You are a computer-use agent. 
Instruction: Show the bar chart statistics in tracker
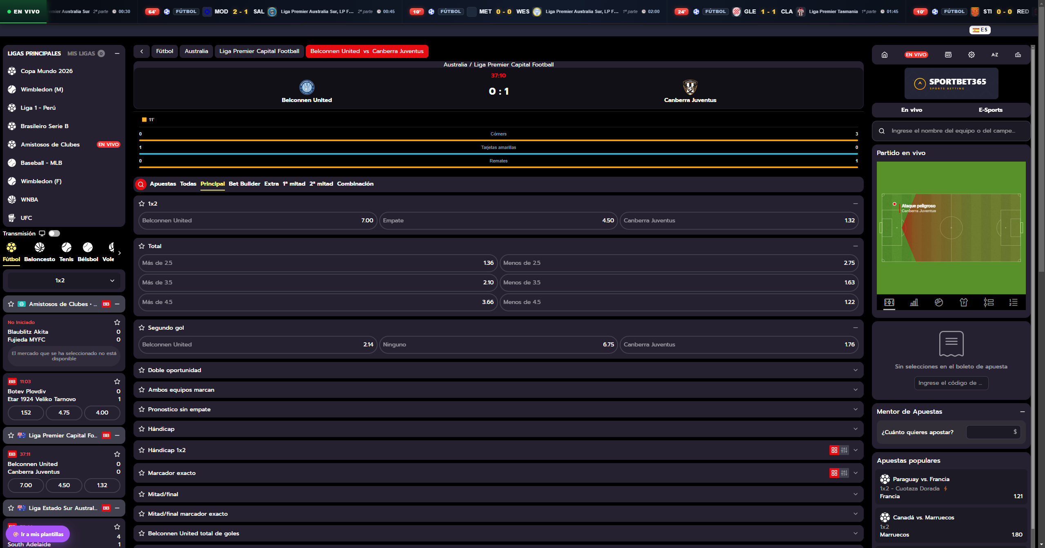[x=914, y=302]
